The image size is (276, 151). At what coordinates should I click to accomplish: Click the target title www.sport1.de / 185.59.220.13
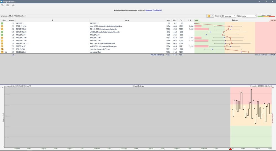pos(13,16)
